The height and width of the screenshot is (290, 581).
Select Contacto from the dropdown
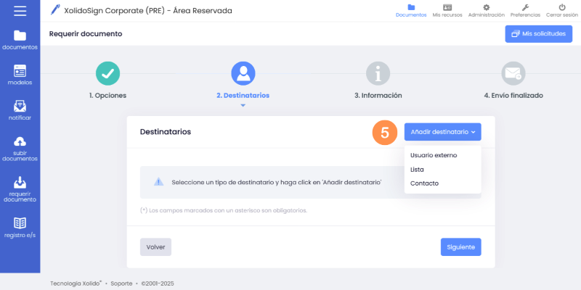pyautogui.click(x=424, y=183)
